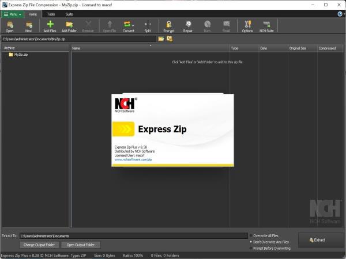The height and width of the screenshot is (259, 346).
Task: Sort by the Type column header
Action: [x=244, y=48]
